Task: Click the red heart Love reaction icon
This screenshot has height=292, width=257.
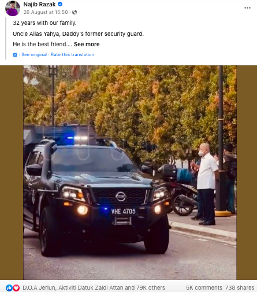Action: [16, 288]
